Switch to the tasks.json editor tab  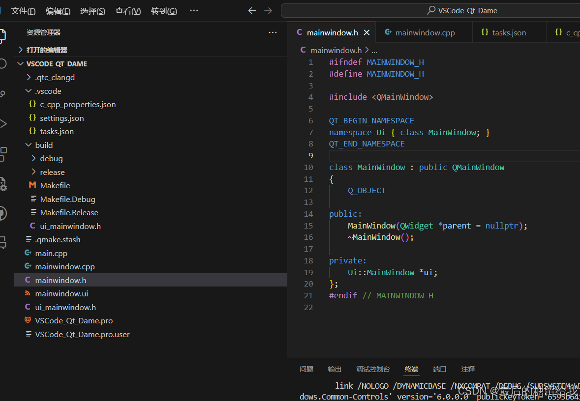click(x=509, y=32)
